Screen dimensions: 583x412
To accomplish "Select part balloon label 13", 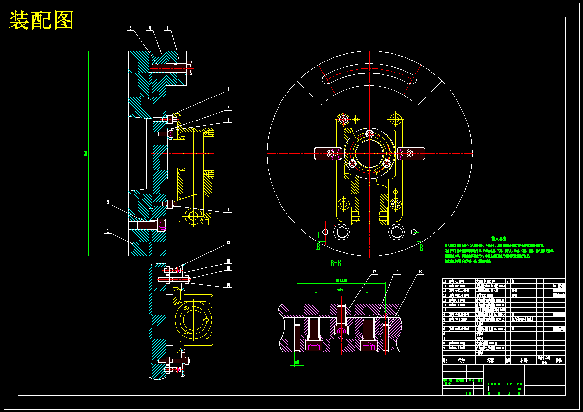I will [228, 242].
